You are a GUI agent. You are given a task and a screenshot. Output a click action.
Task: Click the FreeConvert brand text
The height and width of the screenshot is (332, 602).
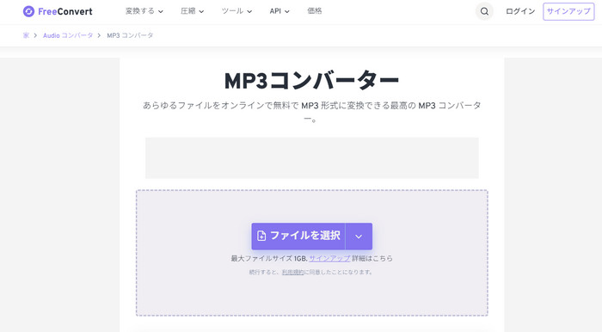point(65,11)
